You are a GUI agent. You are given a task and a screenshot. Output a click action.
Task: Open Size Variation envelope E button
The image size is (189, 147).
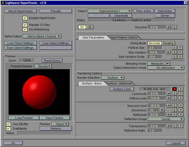click(x=175, y=52)
